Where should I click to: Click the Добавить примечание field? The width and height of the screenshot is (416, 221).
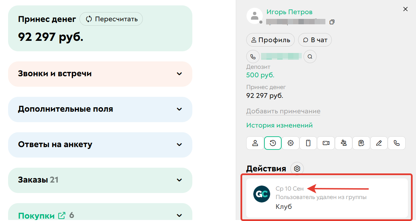pos(283,111)
